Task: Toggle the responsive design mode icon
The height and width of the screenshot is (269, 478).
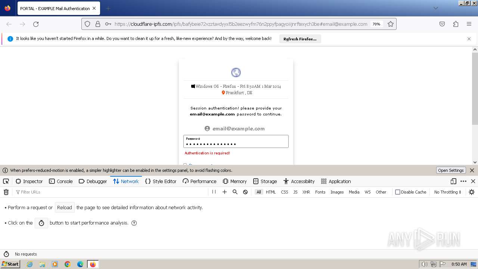Action: 453,181
